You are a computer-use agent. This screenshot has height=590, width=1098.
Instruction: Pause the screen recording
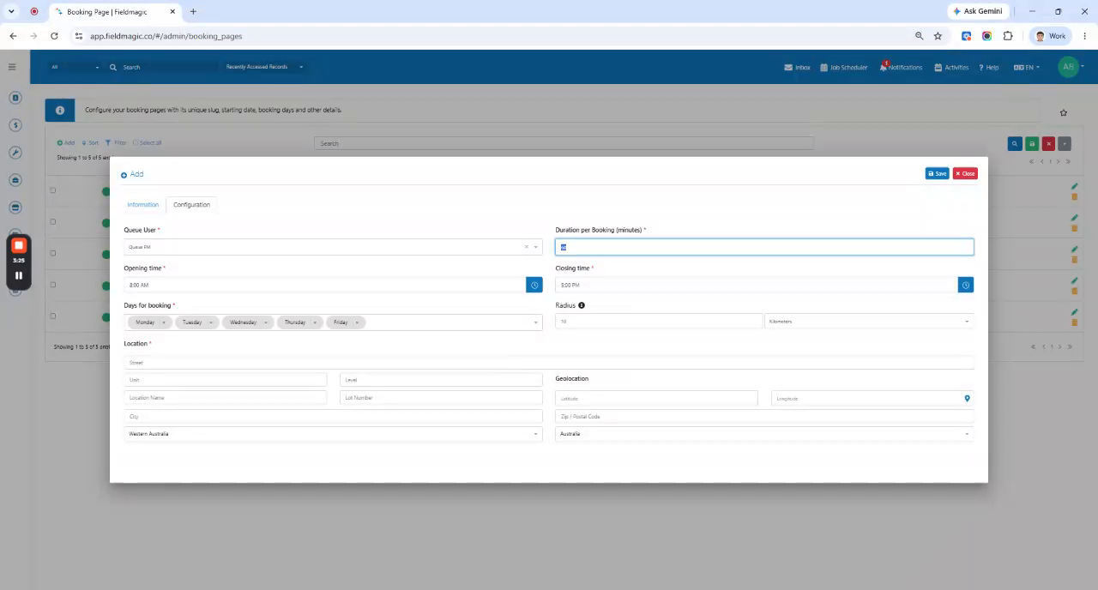[19, 275]
